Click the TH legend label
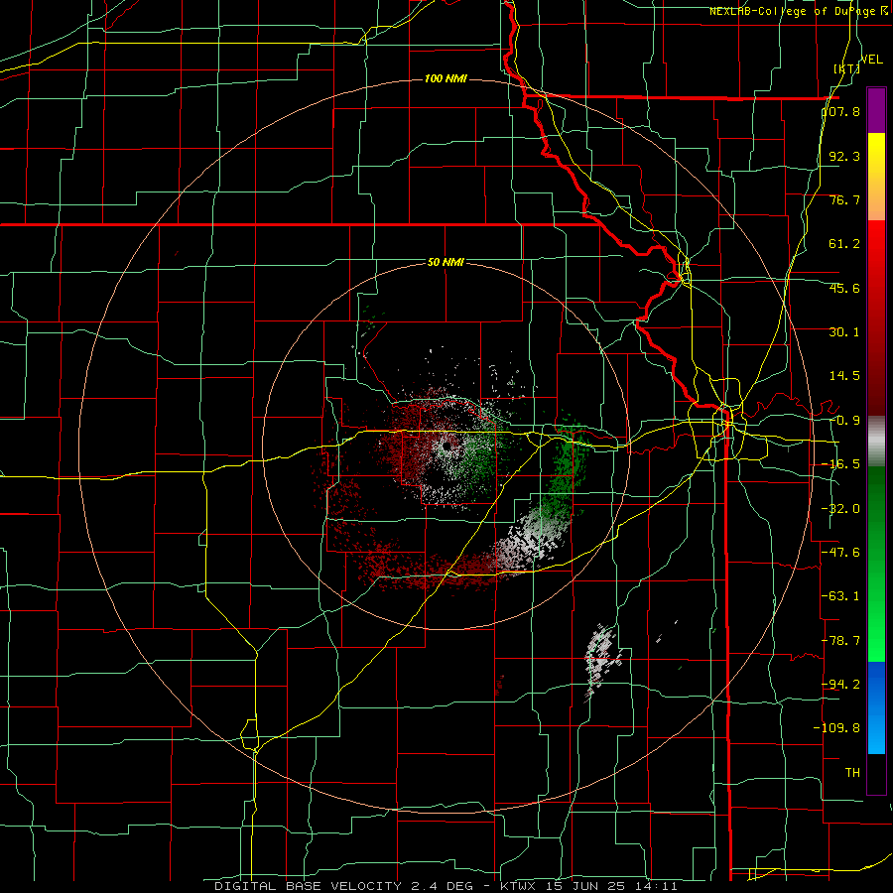Viewport: 893px width, 893px height. pos(852,772)
